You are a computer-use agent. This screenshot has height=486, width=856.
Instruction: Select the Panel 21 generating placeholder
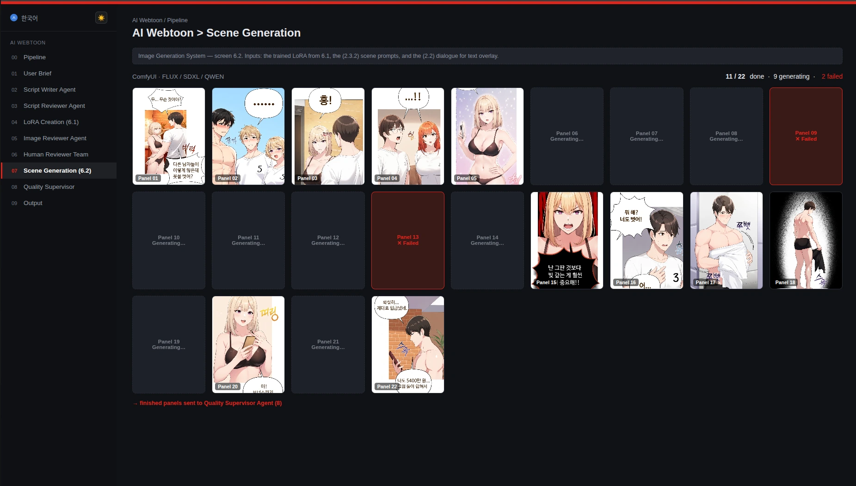pyautogui.click(x=328, y=344)
